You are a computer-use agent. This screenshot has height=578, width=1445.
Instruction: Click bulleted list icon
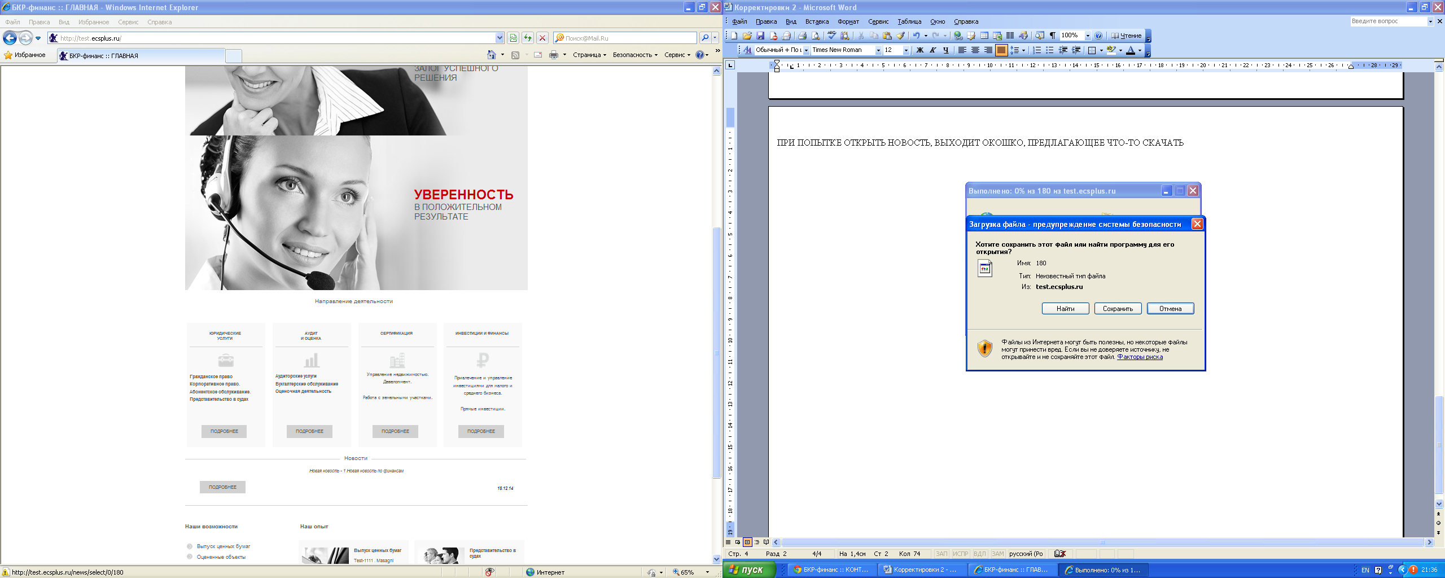point(1049,50)
